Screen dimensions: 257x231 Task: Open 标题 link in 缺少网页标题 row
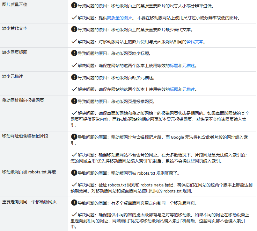pyautogui.click(x=174, y=66)
